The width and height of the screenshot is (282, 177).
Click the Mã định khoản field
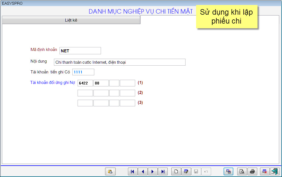click(80, 51)
